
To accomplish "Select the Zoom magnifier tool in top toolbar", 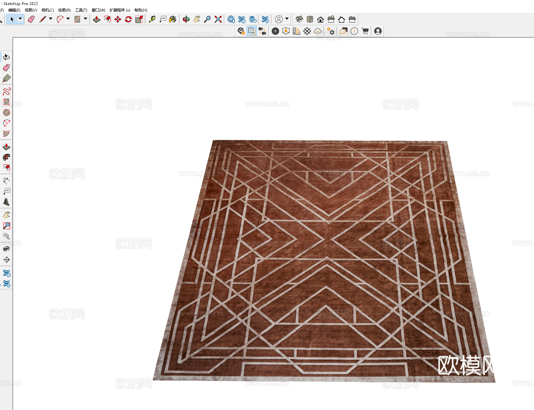I will point(207,19).
